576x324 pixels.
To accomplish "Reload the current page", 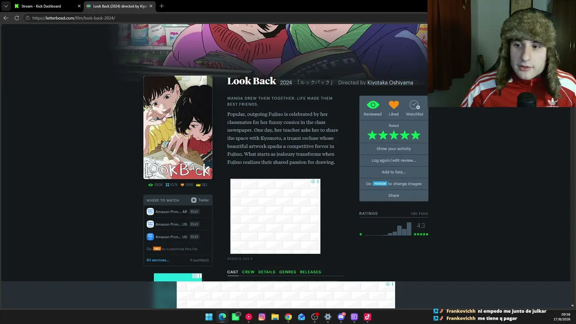I will click(x=17, y=18).
